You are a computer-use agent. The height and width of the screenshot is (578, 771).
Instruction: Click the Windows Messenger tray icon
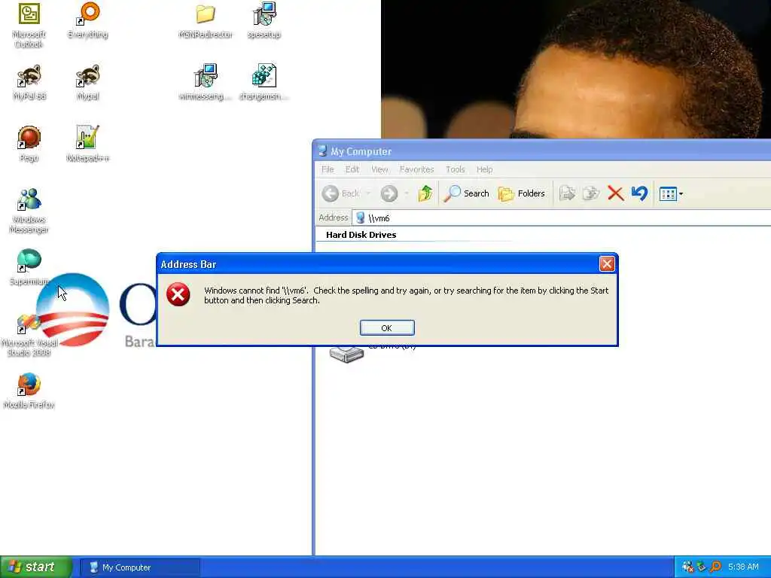pos(687,567)
